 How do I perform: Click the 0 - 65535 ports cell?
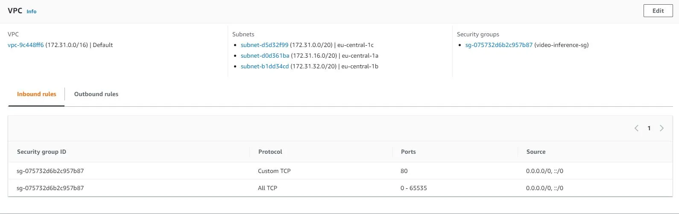(x=413, y=188)
